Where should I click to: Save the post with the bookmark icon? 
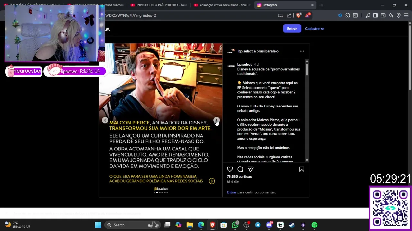[x=302, y=169]
